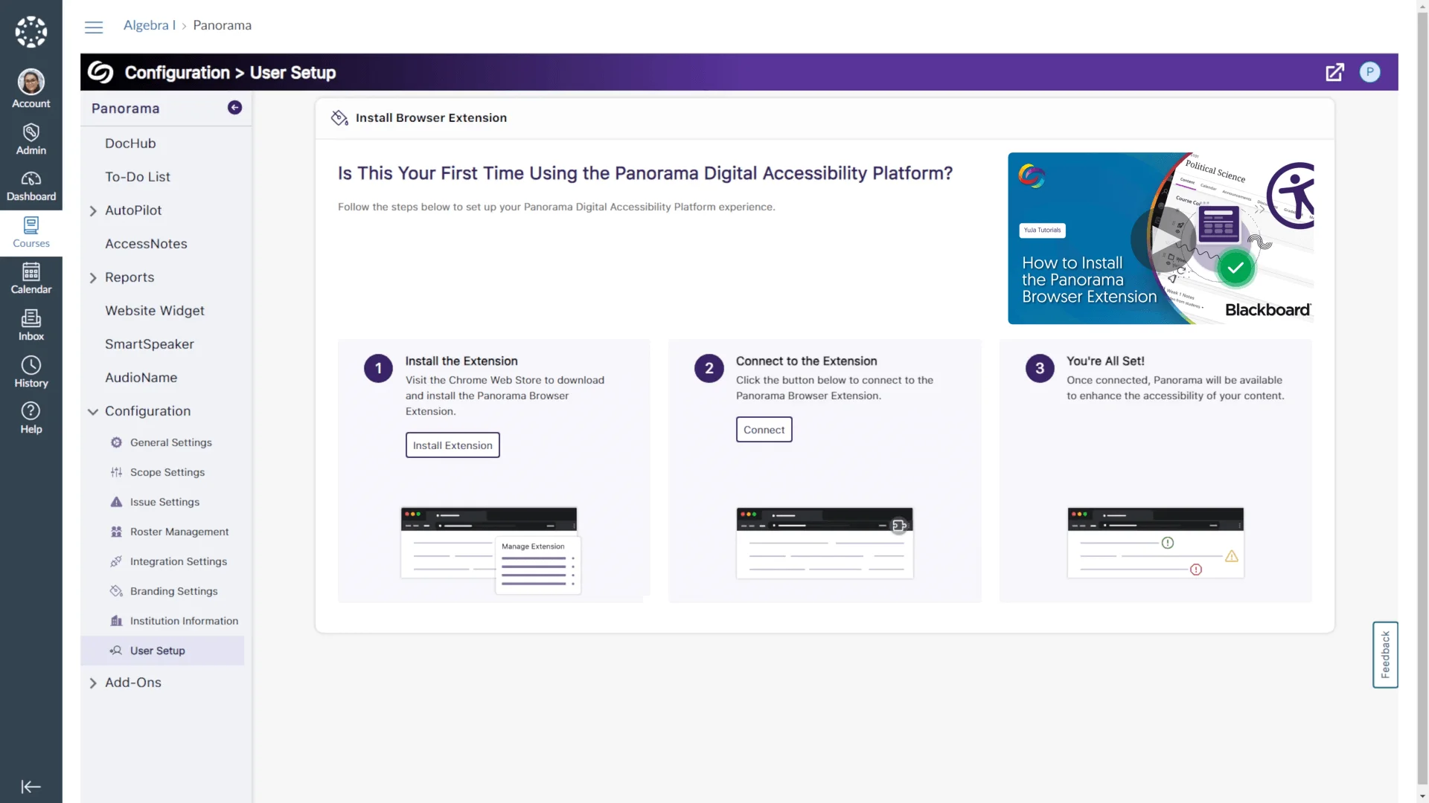1429x803 pixels.
Task: Click the Configuration > User Setup header title
Action: pos(230,72)
